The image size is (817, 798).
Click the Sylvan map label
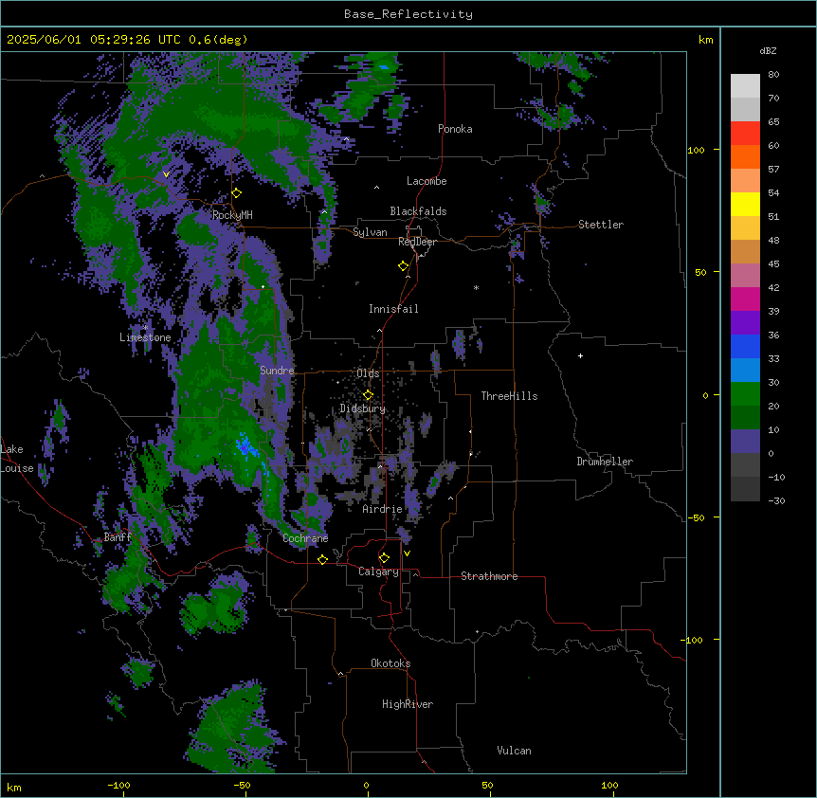coord(370,232)
